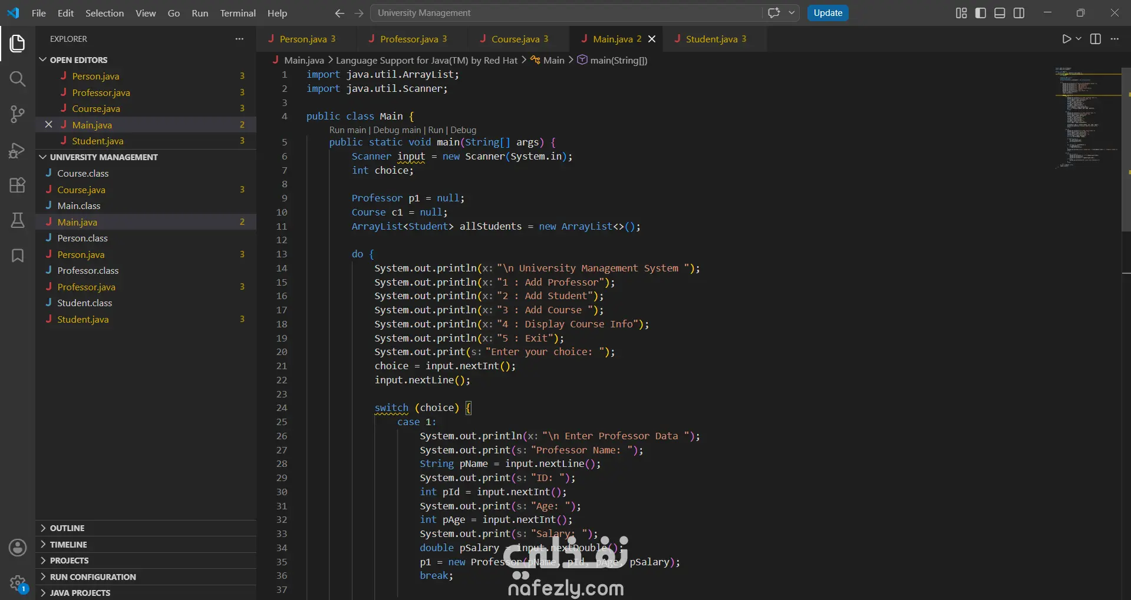Click the Run code lens link
Screen dimensions: 1131x600
pos(436,130)
